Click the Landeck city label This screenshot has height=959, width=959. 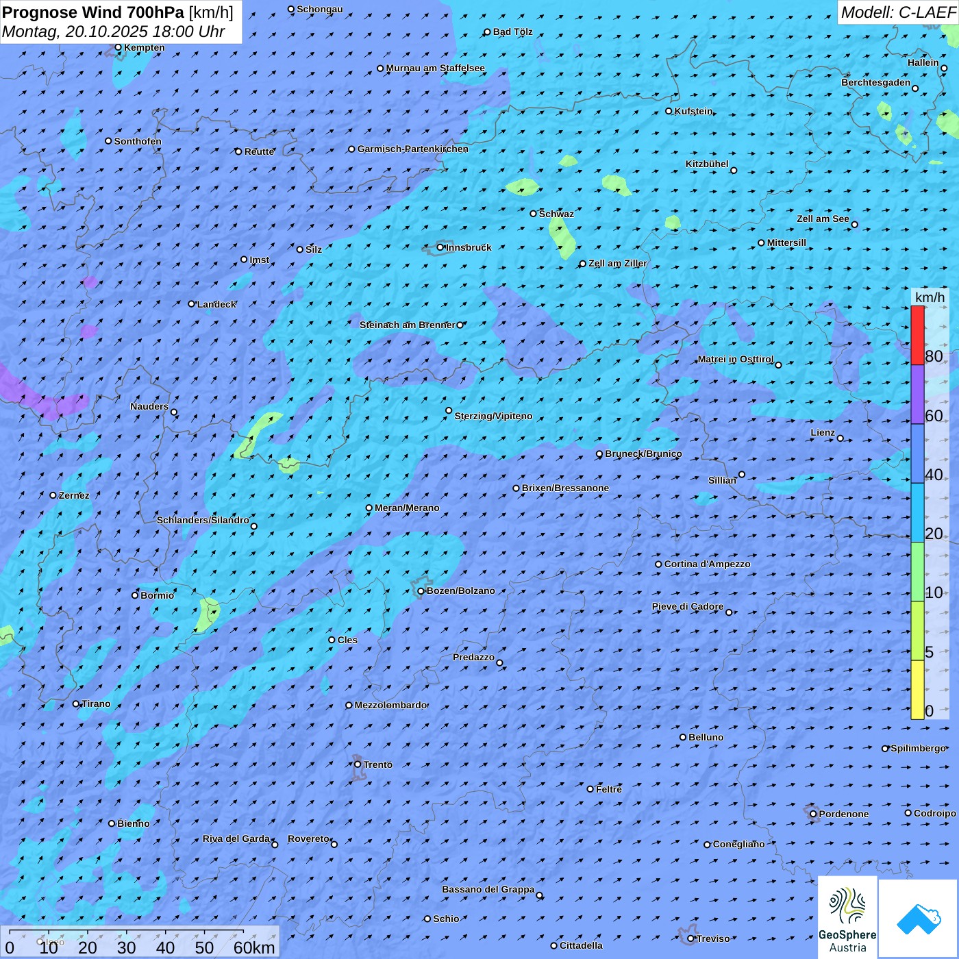(216, 304)
